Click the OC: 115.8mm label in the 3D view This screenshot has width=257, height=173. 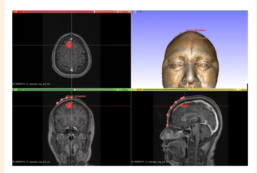pos(200,38)
